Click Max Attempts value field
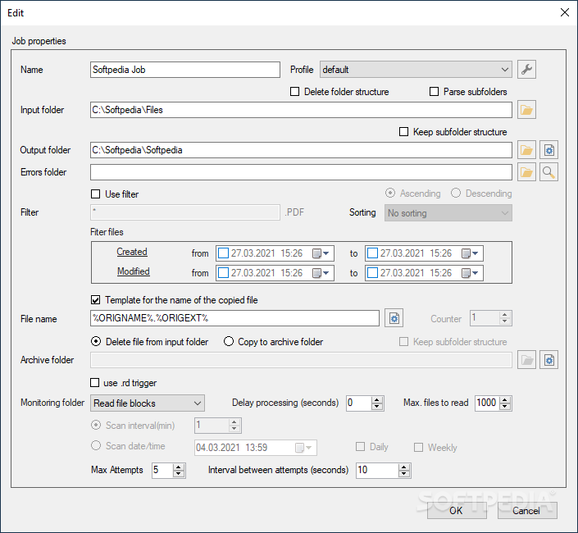Viewport: 578px width, 533px height. (162, 471)
